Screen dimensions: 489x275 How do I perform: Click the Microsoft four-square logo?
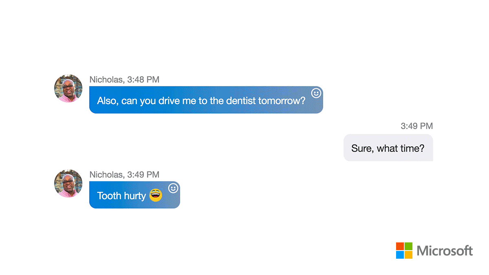(404, 251)
